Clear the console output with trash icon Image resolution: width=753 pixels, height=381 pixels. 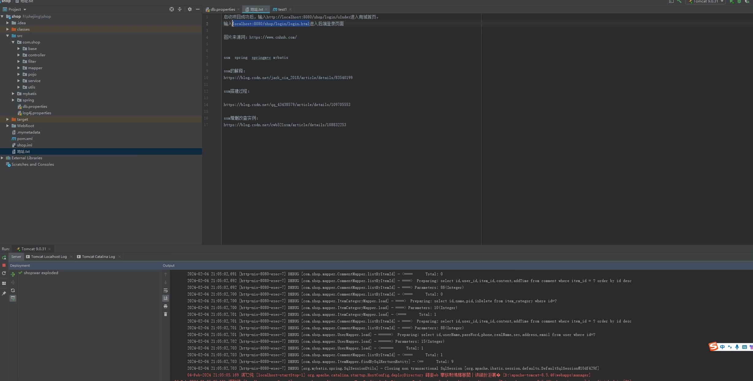coord(166,314)
